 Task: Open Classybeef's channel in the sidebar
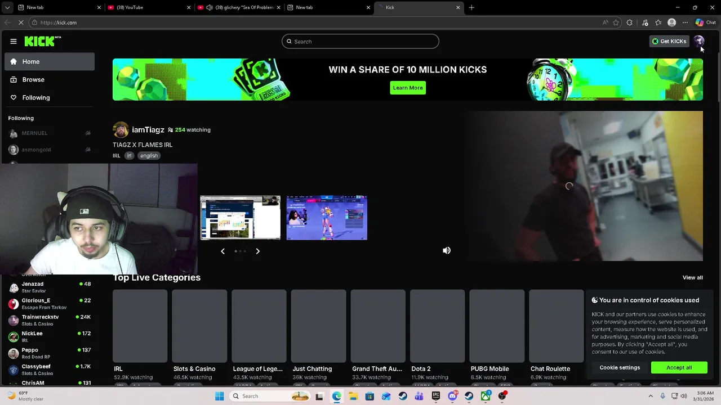point(50,370)
